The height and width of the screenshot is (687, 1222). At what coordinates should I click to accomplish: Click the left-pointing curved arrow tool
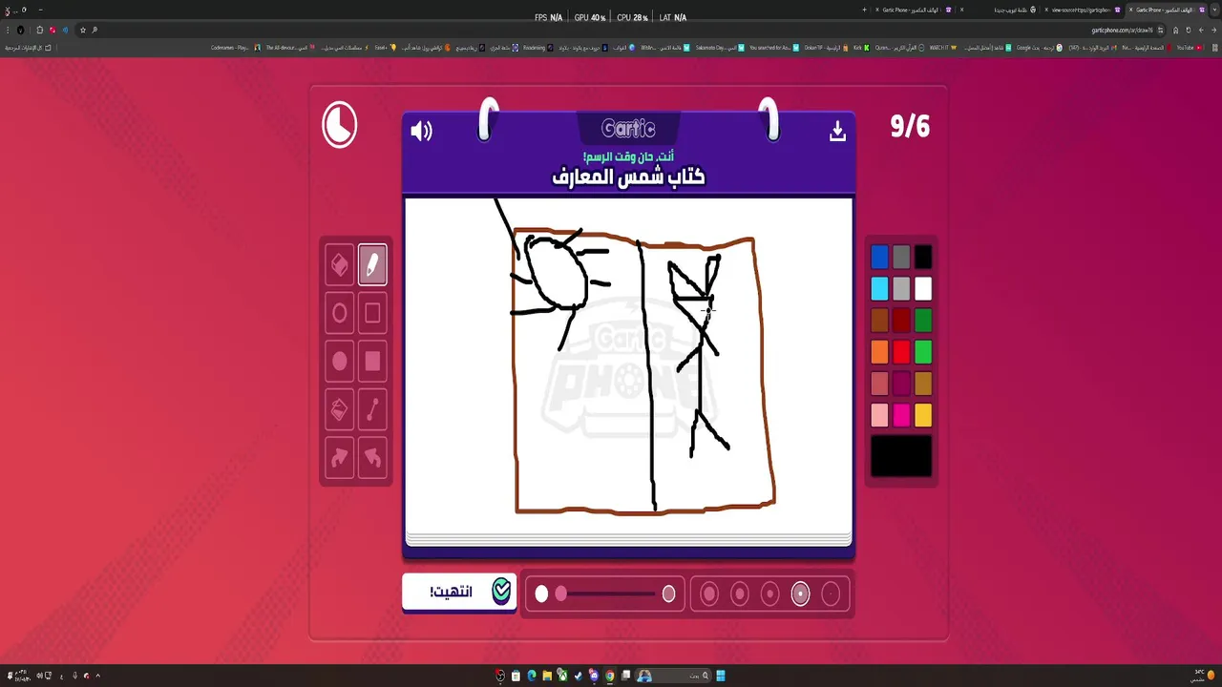click(372, 458)
